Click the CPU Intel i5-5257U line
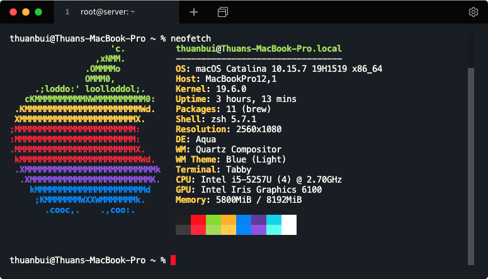Screen dimensions: 488x279 coord(259,179)
